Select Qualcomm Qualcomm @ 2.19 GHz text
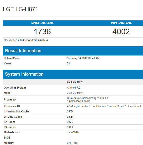143x145 pixels. click(x=88, y=98)
